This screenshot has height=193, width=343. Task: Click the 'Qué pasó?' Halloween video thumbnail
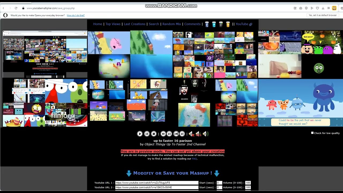(x=322, y=42)
